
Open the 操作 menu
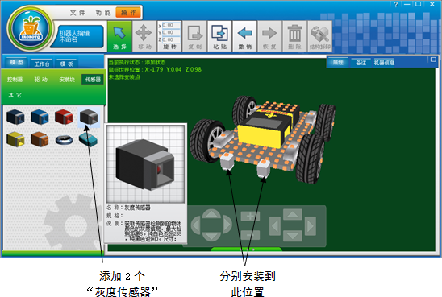click(x=128, y=13)
